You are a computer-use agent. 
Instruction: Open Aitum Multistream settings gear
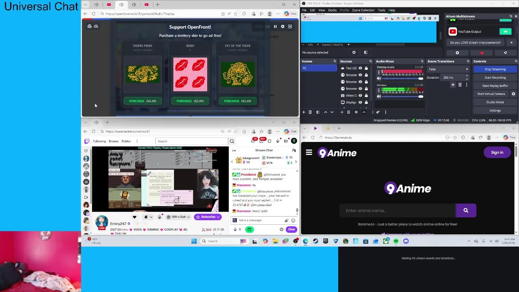[x=457, y=53]
